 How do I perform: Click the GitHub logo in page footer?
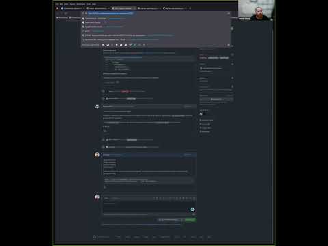(x=94, y=237)
